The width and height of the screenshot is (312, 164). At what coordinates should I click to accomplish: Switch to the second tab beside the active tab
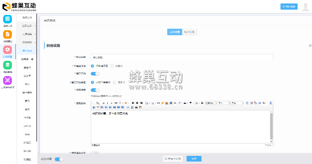point(190,32)
